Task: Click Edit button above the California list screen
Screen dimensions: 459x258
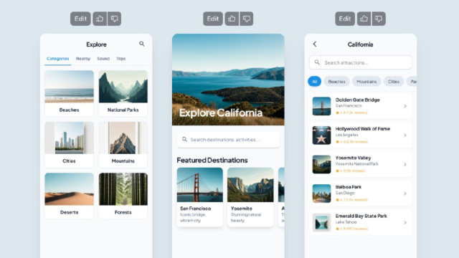Action: click(345, 19)
